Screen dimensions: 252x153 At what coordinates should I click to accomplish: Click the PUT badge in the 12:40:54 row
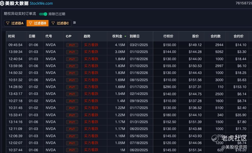coord(72,59)
